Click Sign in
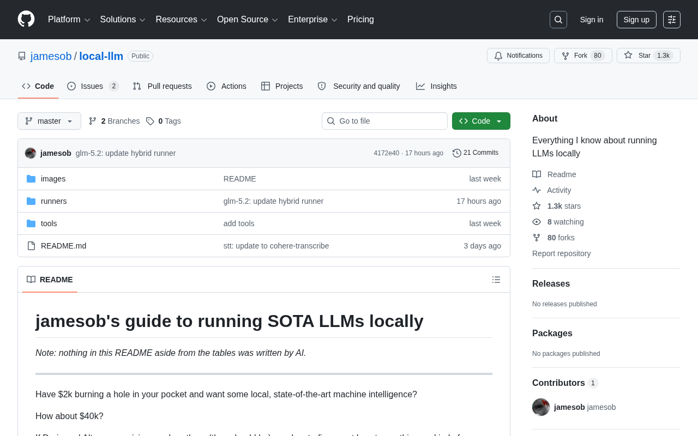Viewport: 698px width, 436px height. pyautogui.click(x=592, y=20)
